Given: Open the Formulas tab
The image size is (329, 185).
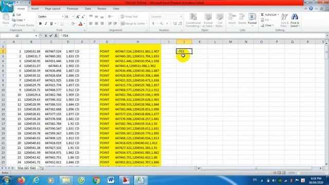Looking at the screenshot, I should tap(72, 9).
